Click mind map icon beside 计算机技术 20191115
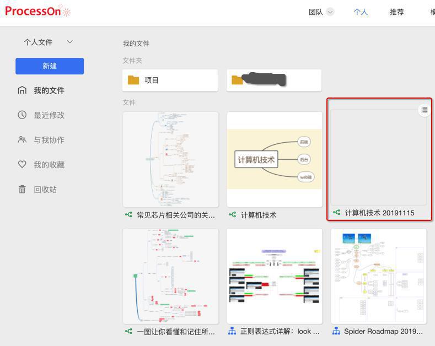This screenshot has width=435, height=346. (x=336, y=213)
